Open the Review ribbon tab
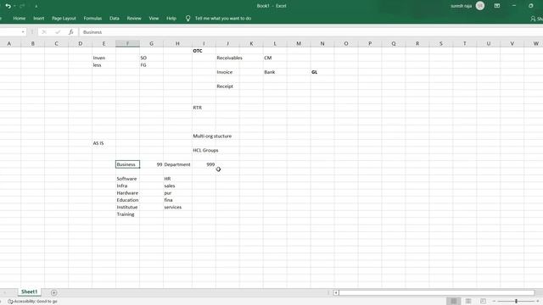This screenshot has height=305, width=543. pos(134,19)
